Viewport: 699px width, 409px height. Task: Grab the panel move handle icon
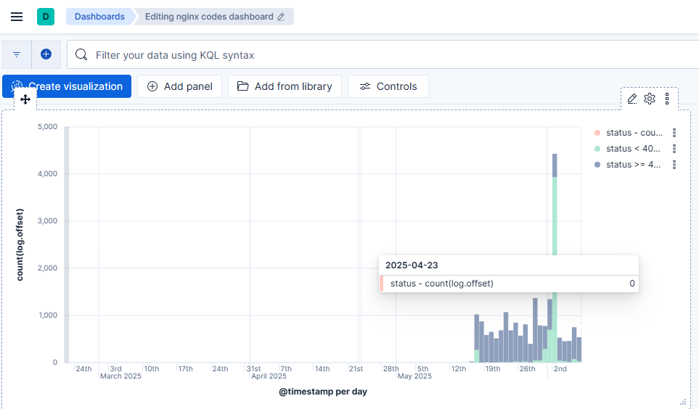(x=25, y=99)
